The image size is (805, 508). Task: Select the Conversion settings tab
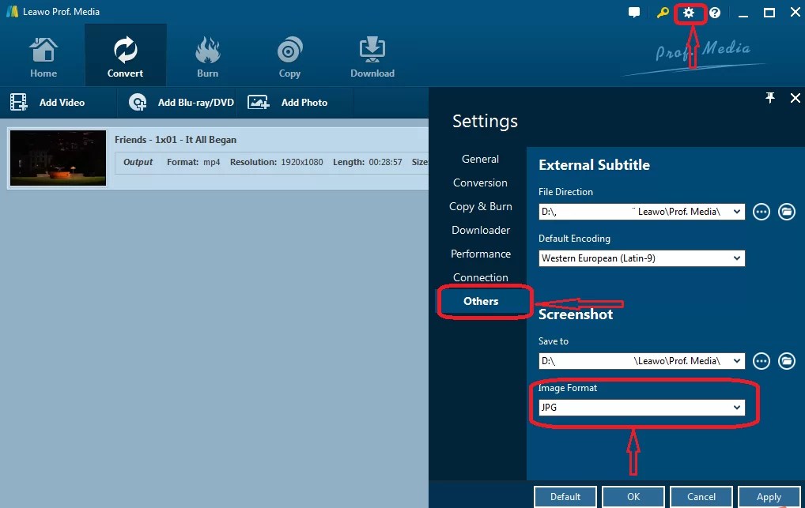pyautogui.click(x=480, y=183)
